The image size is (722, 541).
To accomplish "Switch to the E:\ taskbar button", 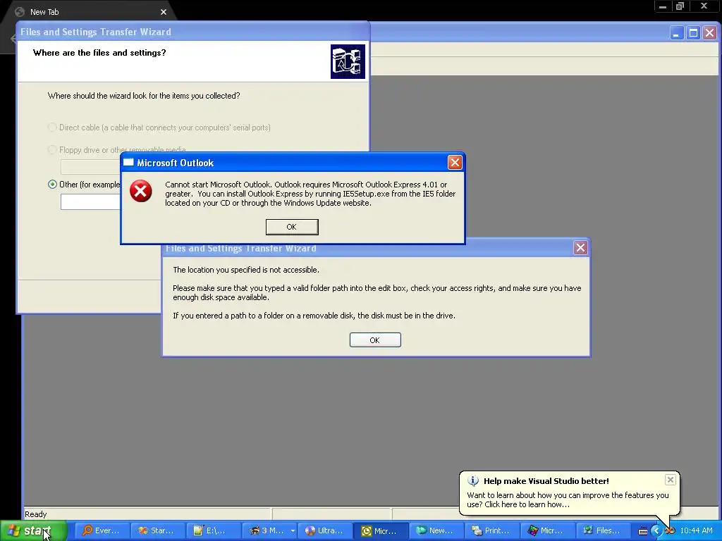I will (x=213, y=530).
